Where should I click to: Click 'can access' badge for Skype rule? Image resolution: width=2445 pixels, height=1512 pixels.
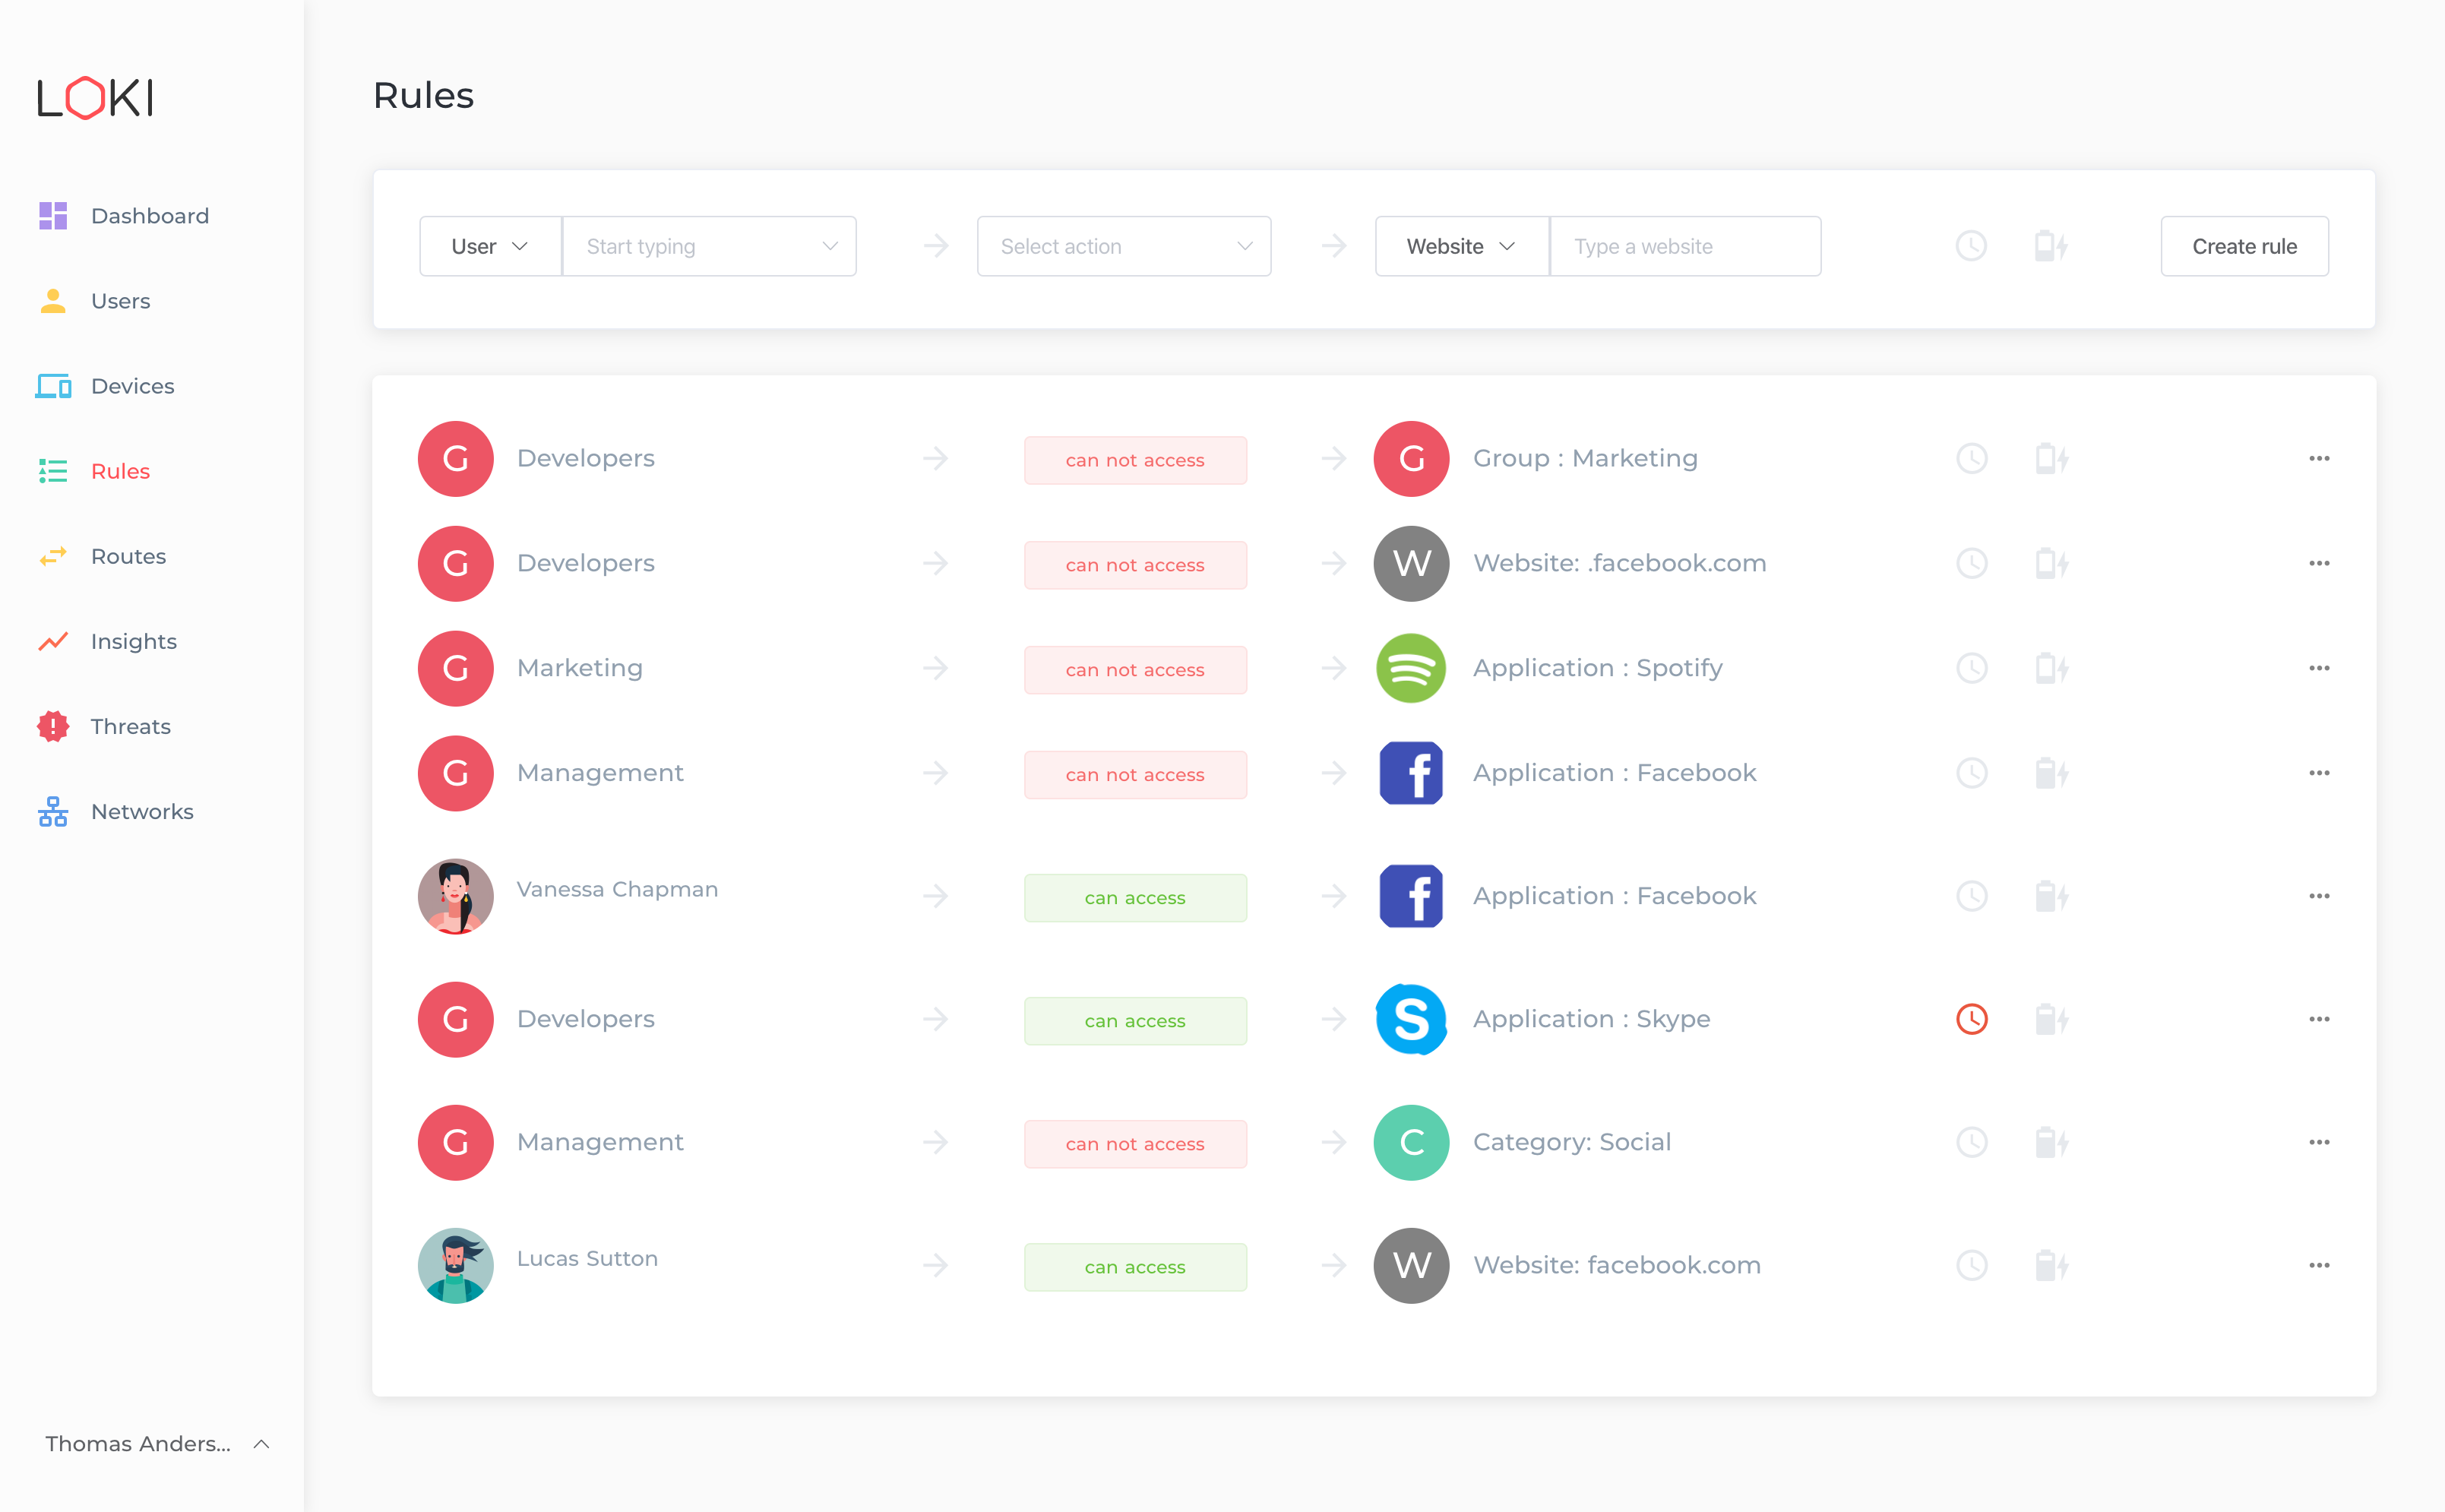point(1135,1021)
